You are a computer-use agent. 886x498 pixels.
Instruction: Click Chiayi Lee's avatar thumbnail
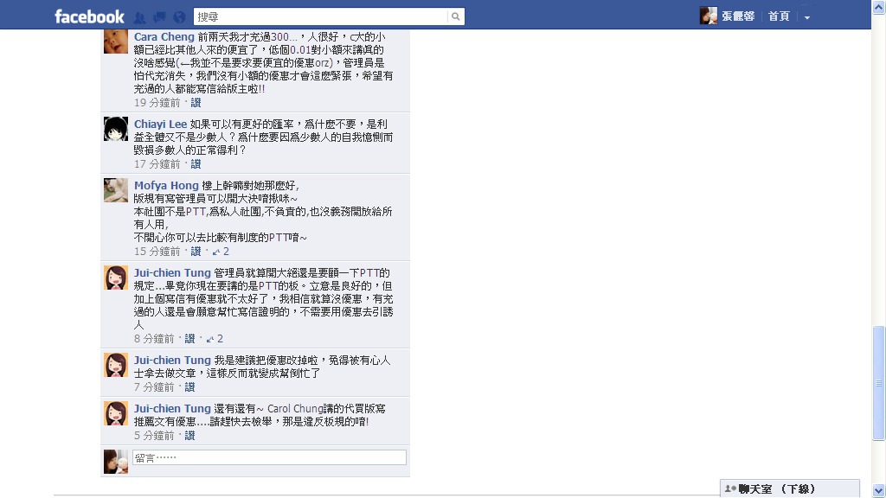116,129
